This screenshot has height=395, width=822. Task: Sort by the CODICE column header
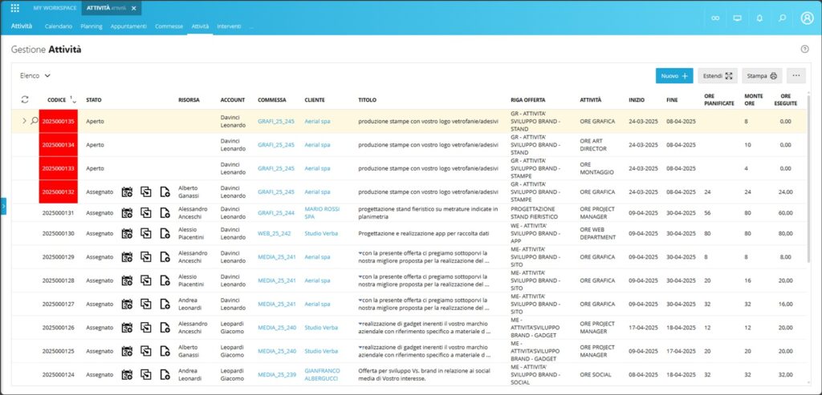[x=56, y=99]
